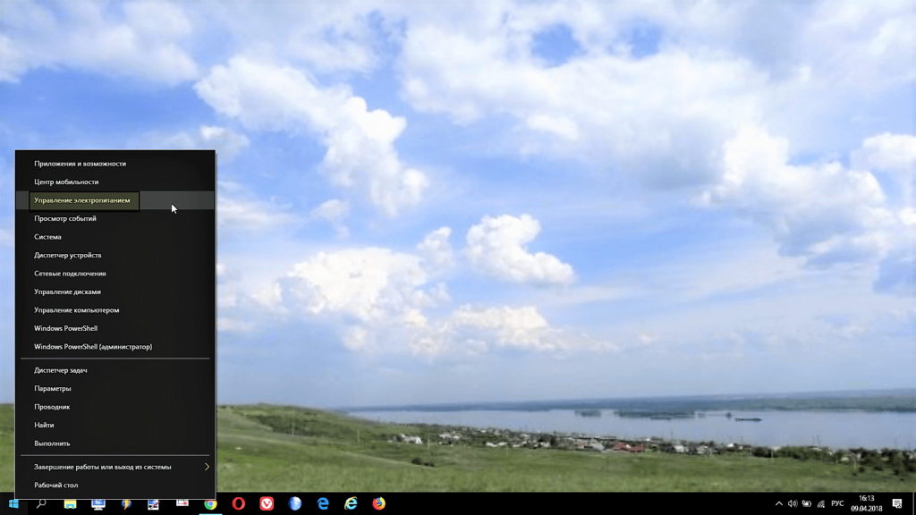Image resolution: width=916 pixels, height=515 pixels.
Task: Click the Windows Start button
Action: tap(13, 504)
